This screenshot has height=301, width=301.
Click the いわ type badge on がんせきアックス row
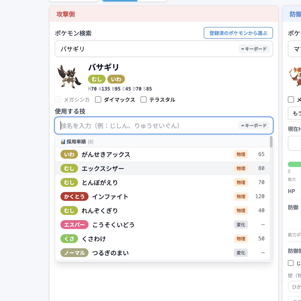(69, 154)
